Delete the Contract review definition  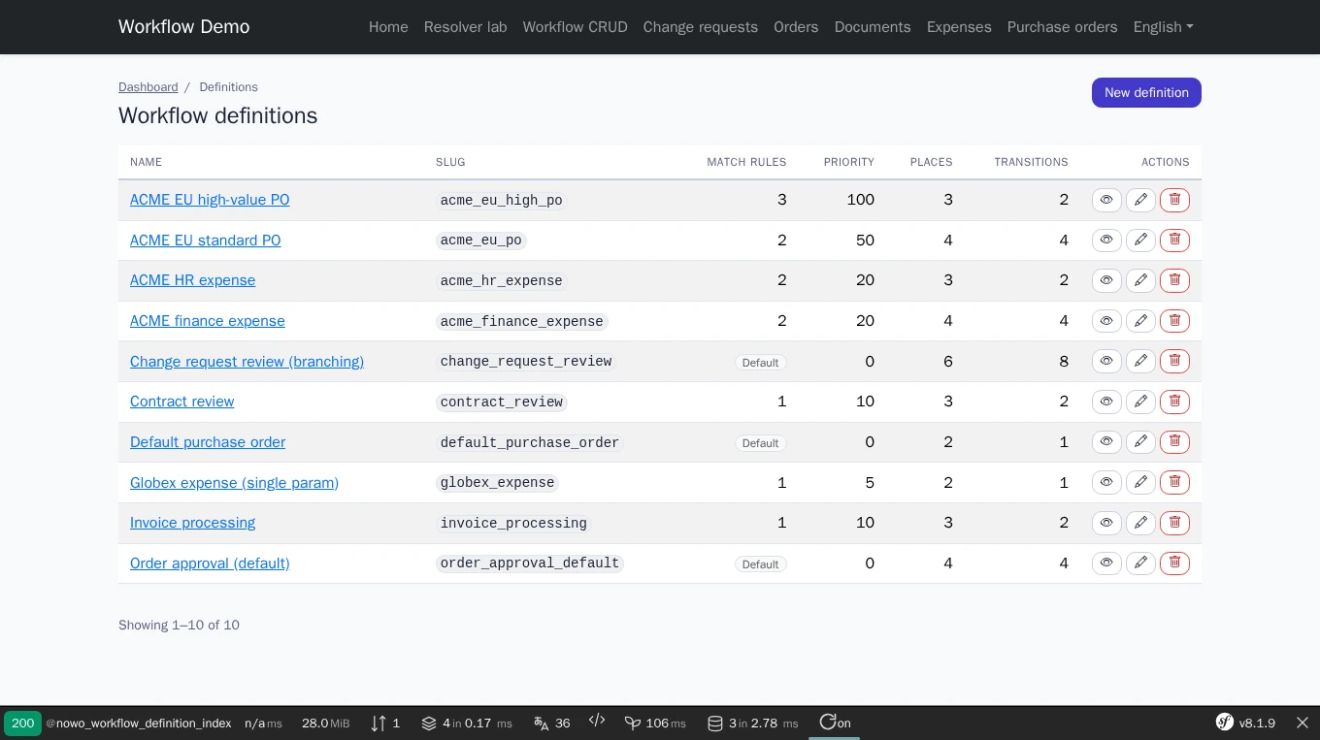pyautogui.click(x=1174, y=402)
